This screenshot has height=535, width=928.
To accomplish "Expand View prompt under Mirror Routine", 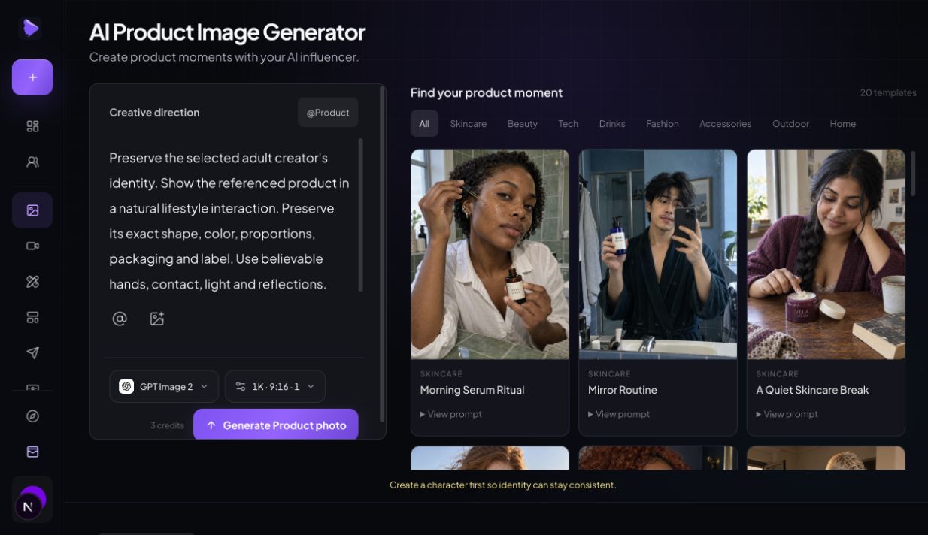I will coord(619,414).
